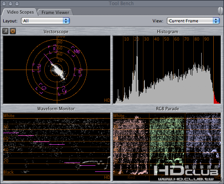Click the 90 marker in Histogram scale
This screenshot has height=184, width=224.
coord(207,39)
